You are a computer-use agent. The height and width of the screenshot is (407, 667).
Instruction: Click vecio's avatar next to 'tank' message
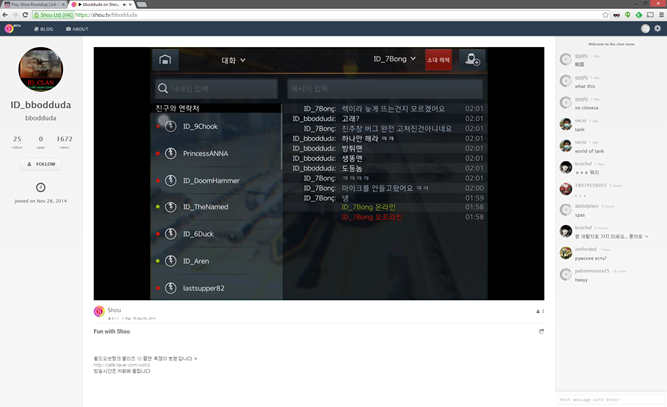pyautogui.click(x=566, y=124)
